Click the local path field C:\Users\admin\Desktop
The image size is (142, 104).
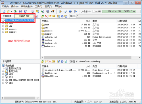pos(108,61)
